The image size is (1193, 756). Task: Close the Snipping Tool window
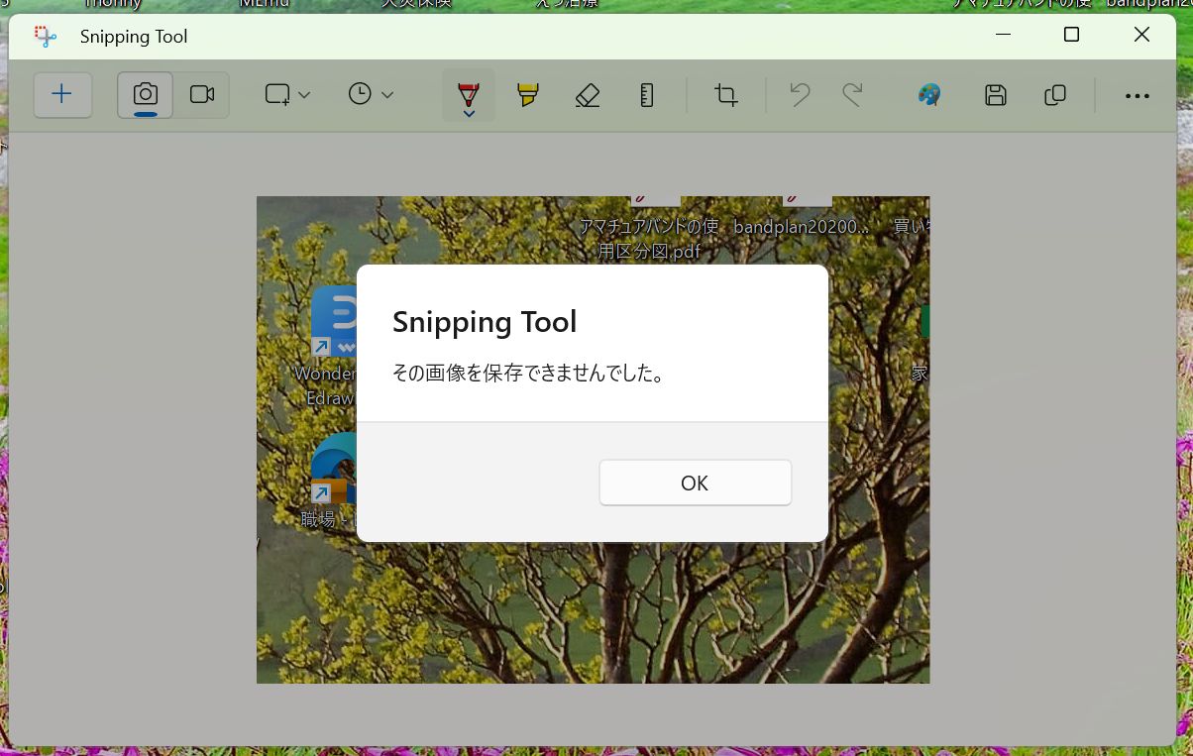pyautogui.click(x=1141, y=35)
